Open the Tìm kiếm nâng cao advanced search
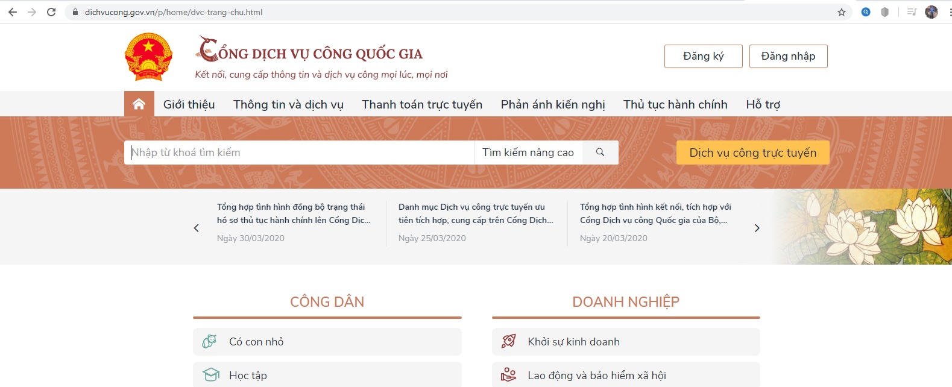Screen dimensions: 952x387 pyautogui.click(x=528, y=153)
